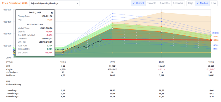Click the -12,21% change value
The width and height of the screenshot is (221, 102).
pyautogui.click(x=161, y=69)
